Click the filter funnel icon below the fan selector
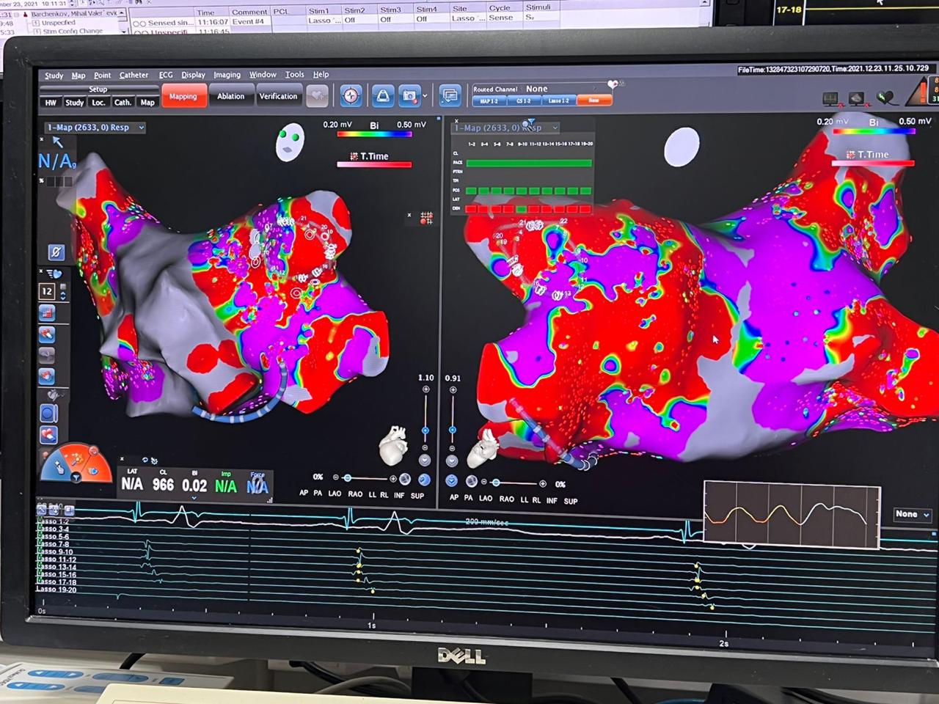The image size is (939, 704). [x=76, y=478]
